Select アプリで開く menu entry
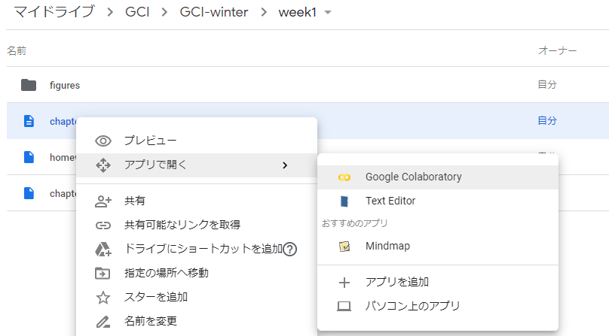This screenshot has width=609, height=336. (x=197, y=165)
